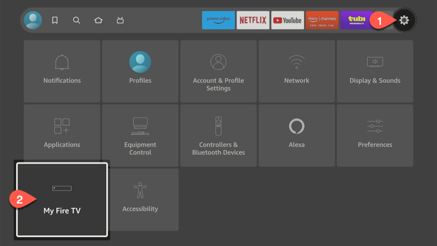Image resolution: width=437 pixels, height=246 pixels.
Task: Launch the Netflix app
Action: point(253,20)
